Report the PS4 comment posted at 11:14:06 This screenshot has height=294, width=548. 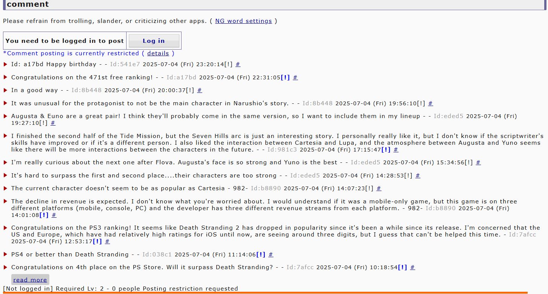(x=261, y=255)
